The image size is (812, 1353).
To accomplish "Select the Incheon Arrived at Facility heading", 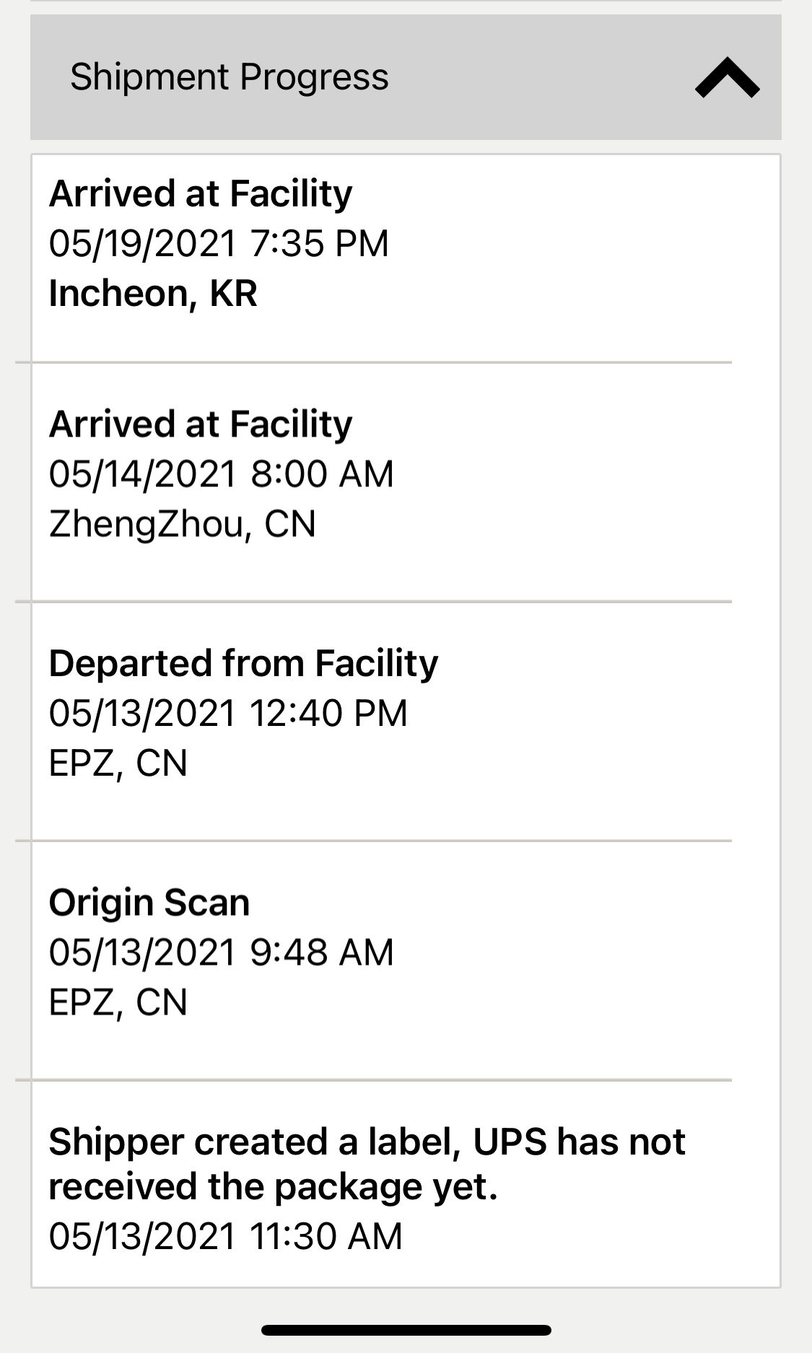I will tap(201, 193).
